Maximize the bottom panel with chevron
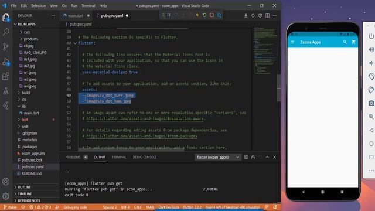The image size is (375, 211). pos(267,157)
